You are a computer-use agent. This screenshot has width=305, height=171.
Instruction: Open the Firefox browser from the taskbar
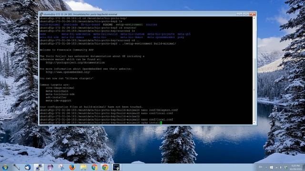coord(72,167)
